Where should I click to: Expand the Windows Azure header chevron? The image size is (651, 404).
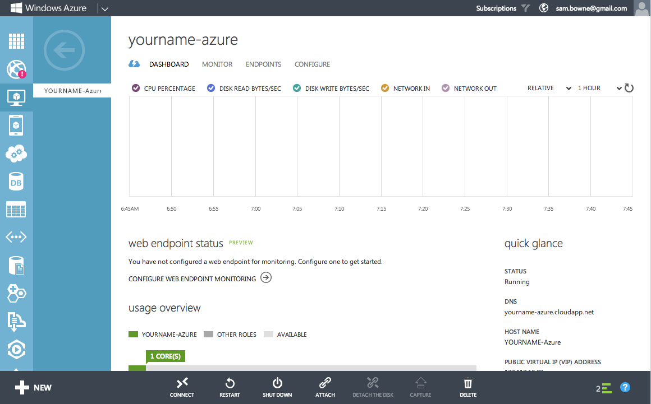[x=104, y=8]
